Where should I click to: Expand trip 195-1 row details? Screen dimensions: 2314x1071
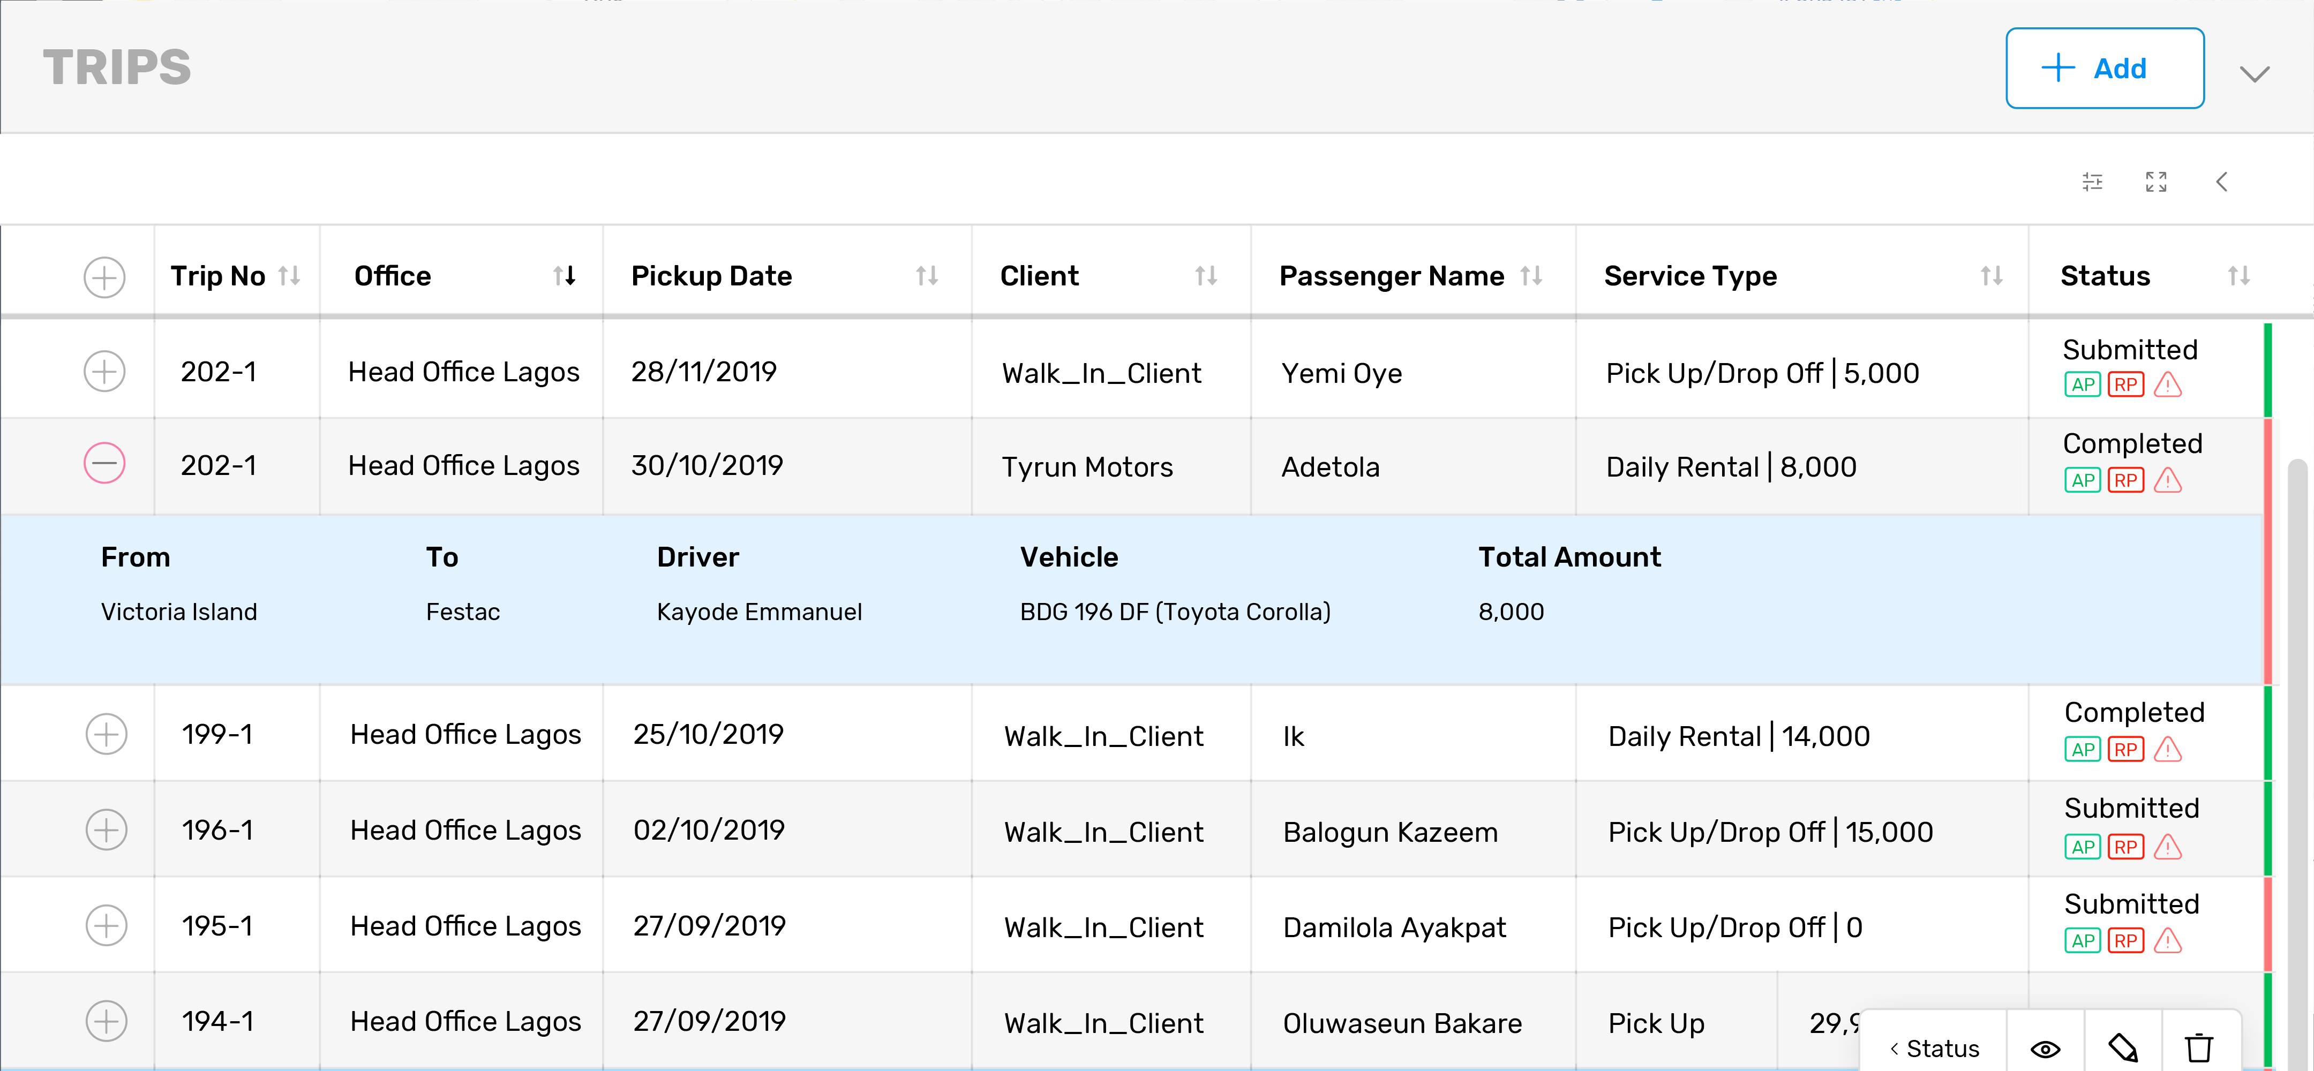click(x=106, y=925)
